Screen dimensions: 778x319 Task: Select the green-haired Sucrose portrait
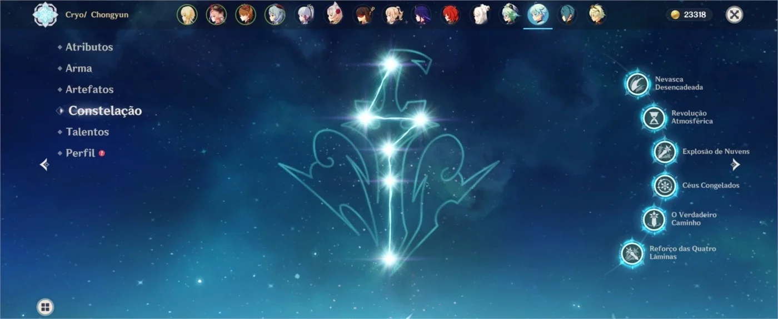coord(509,14)
